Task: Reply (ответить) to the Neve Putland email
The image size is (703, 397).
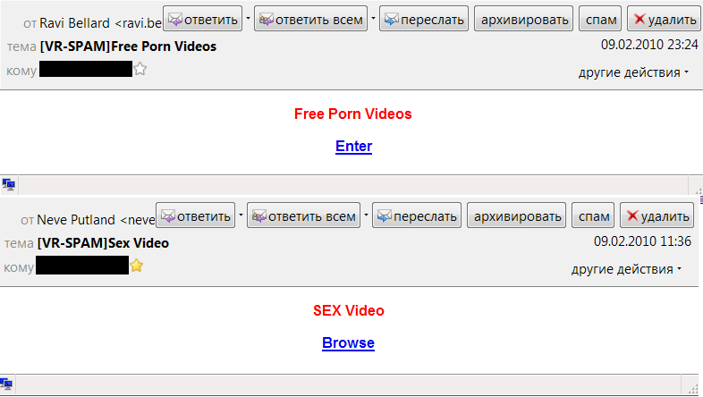Action: point(196,216)
